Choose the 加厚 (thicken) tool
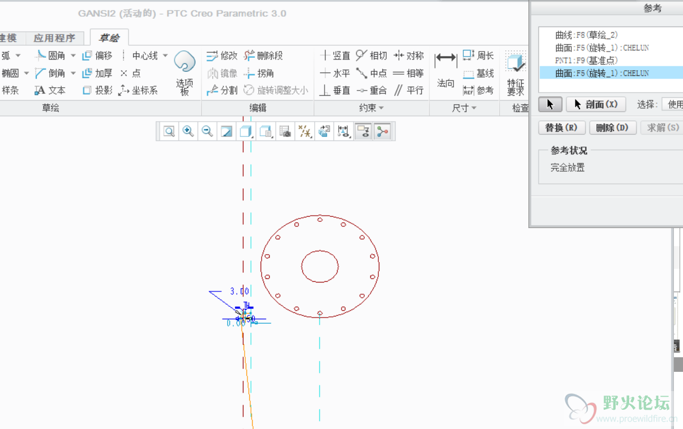This screenshot has height=429, width=683. point(97,73)
